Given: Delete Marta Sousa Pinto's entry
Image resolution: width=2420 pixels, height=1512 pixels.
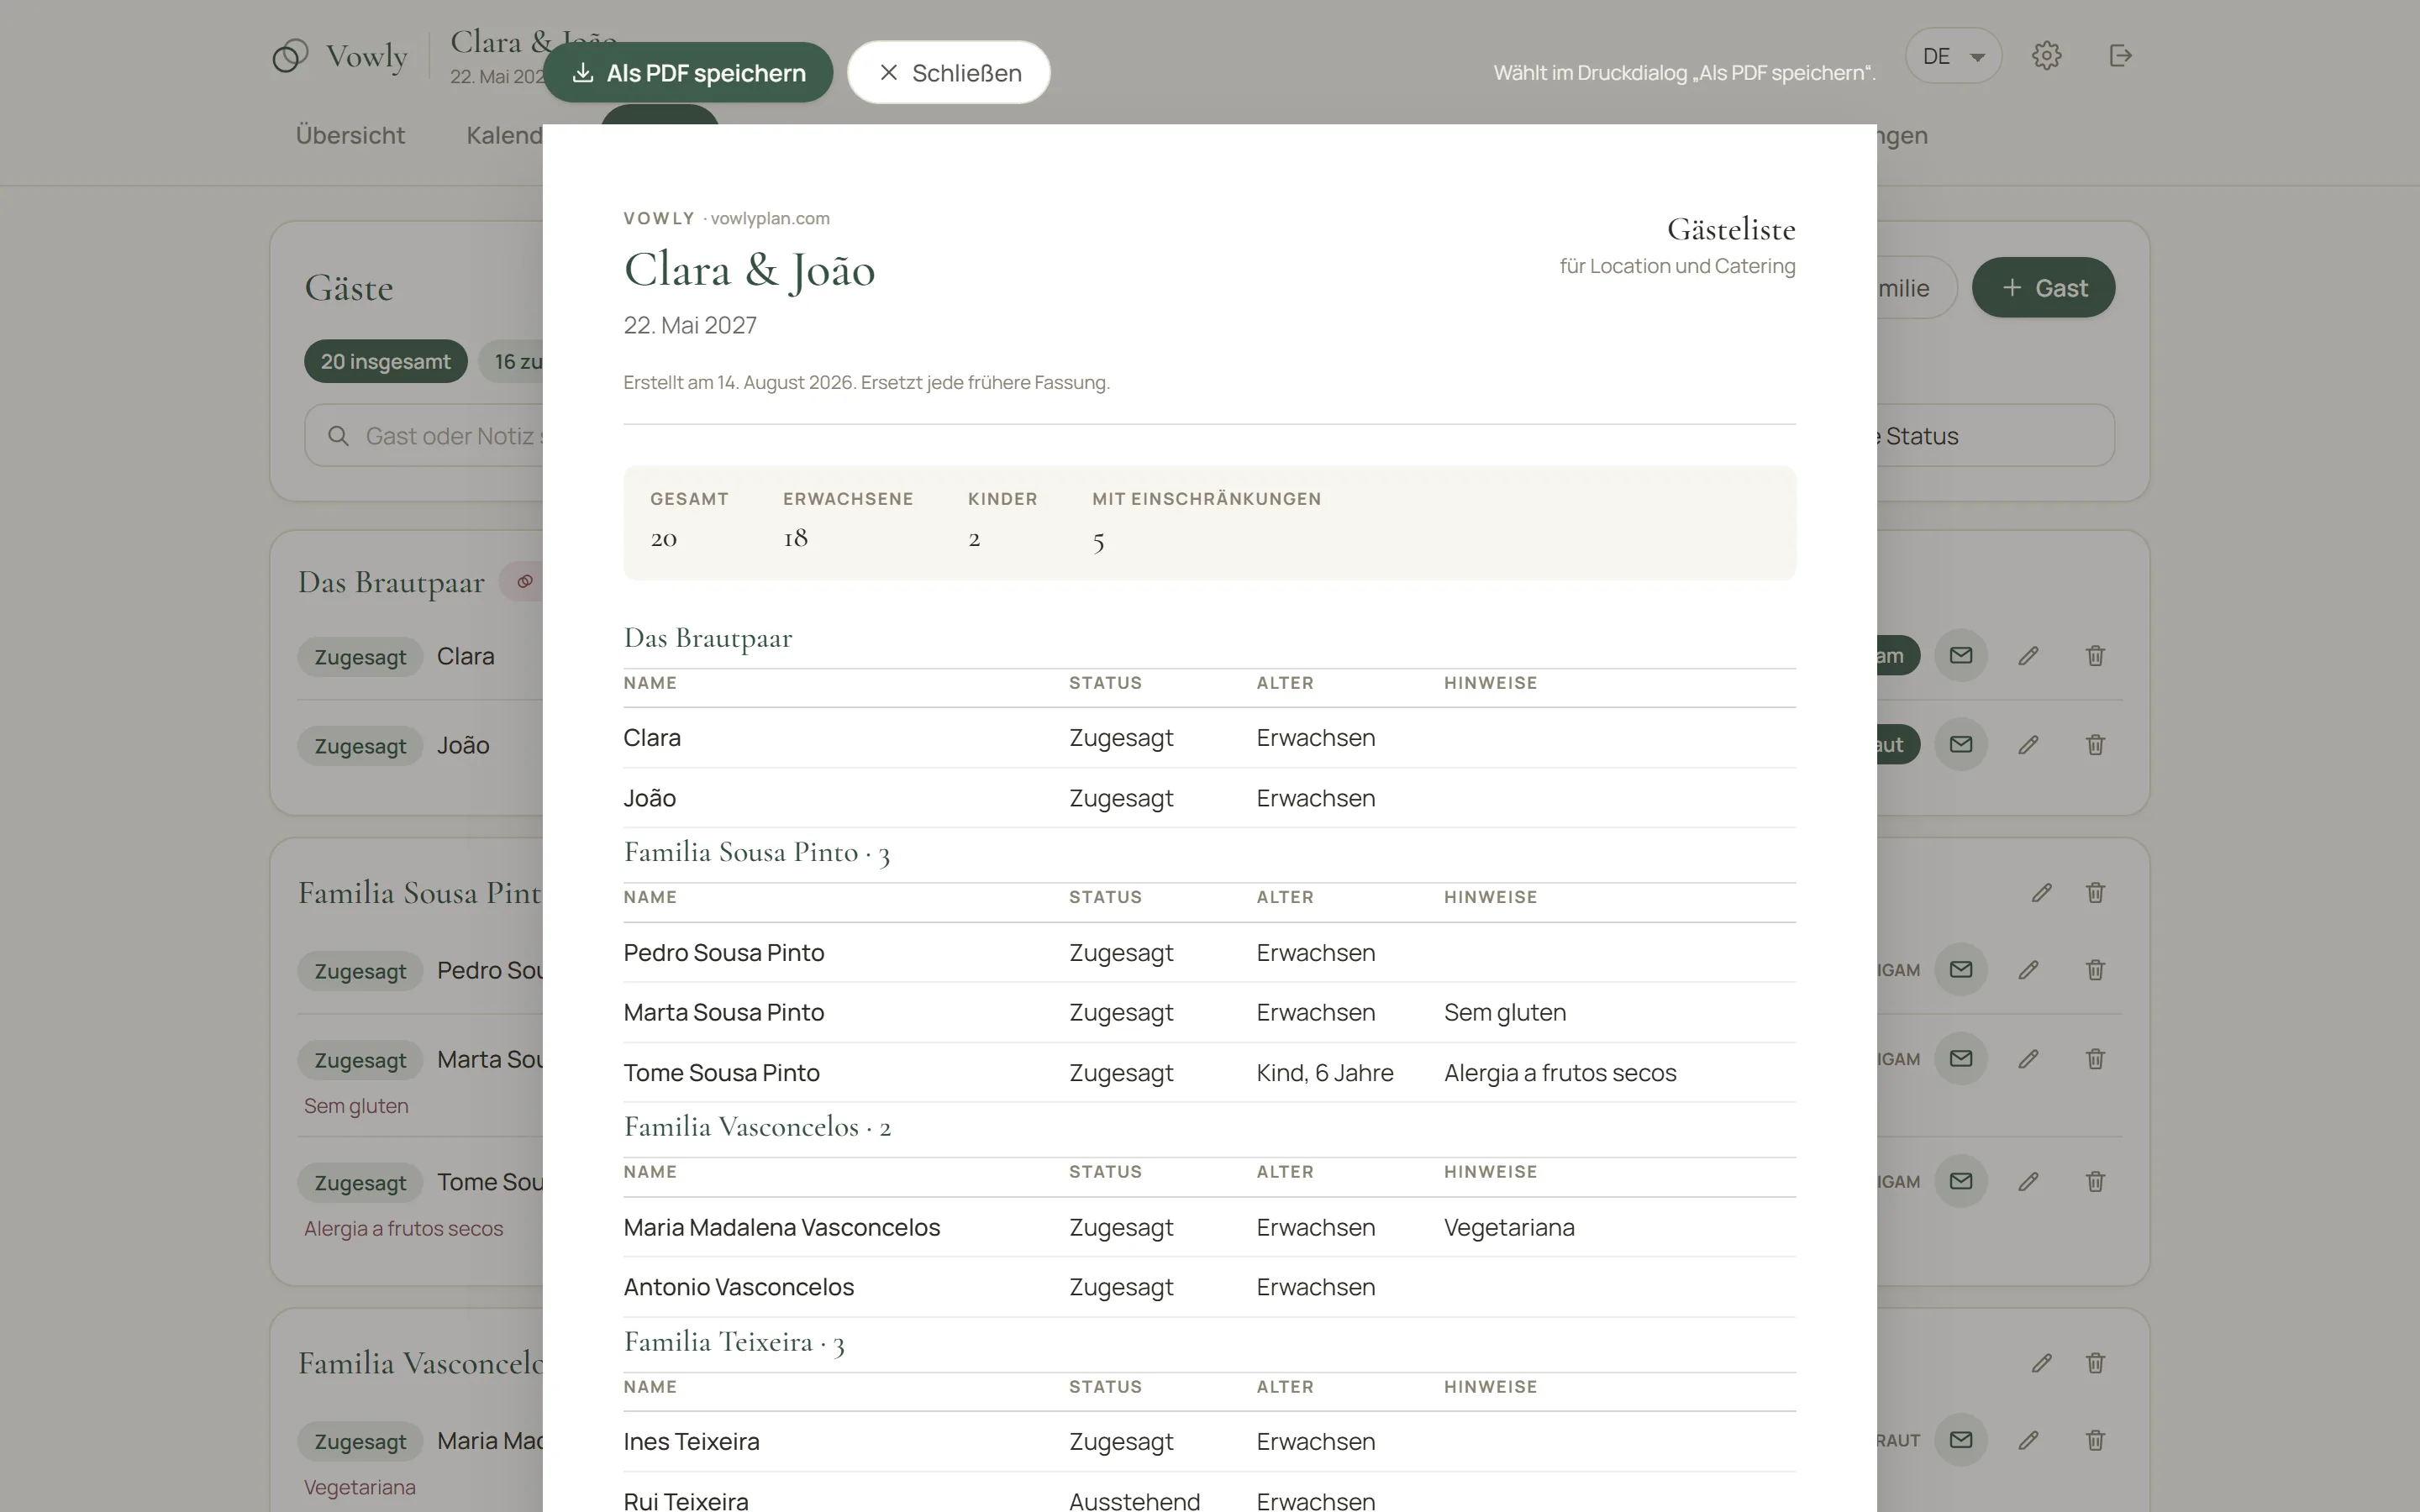Looking at the screenshot, I should click(2095, 1059).
